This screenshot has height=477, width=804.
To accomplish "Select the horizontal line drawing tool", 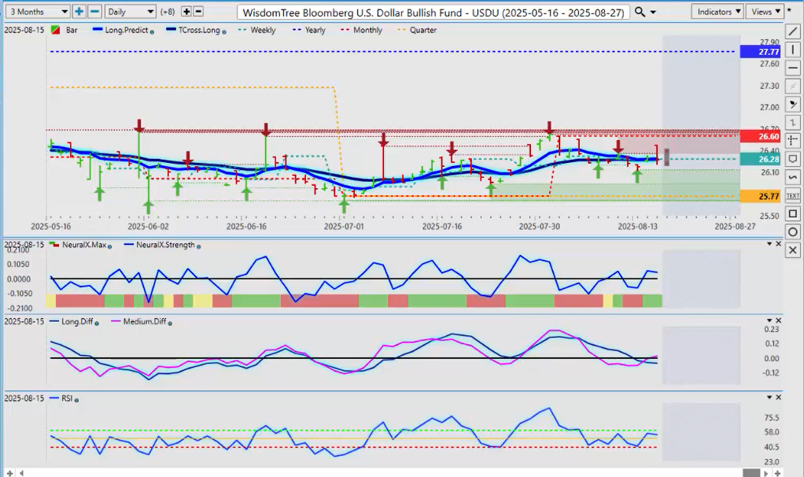I will coord(794,68).
